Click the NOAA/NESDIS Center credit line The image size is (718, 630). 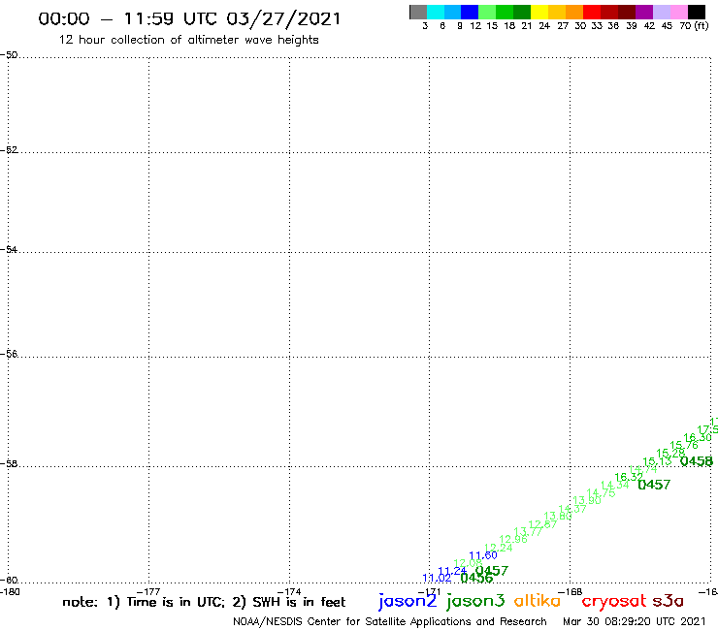[390, 621]
